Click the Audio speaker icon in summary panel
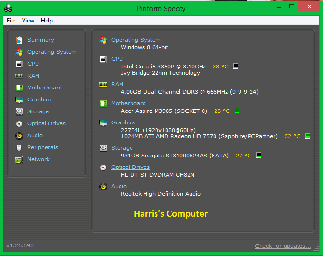The width and height of the screenshot is (323, 256). pyautogui.click(x=103, y=187)
